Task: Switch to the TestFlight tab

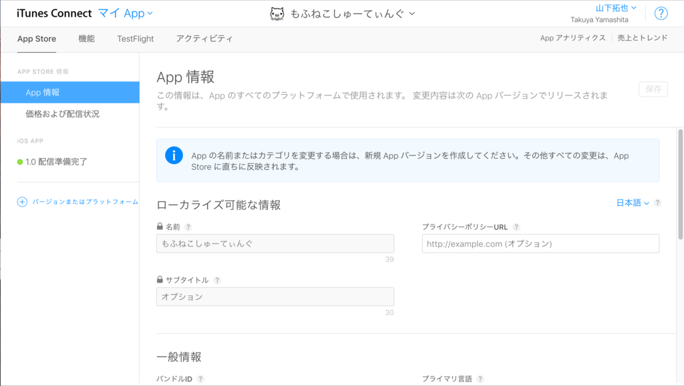Action: [x=135, y=39]
